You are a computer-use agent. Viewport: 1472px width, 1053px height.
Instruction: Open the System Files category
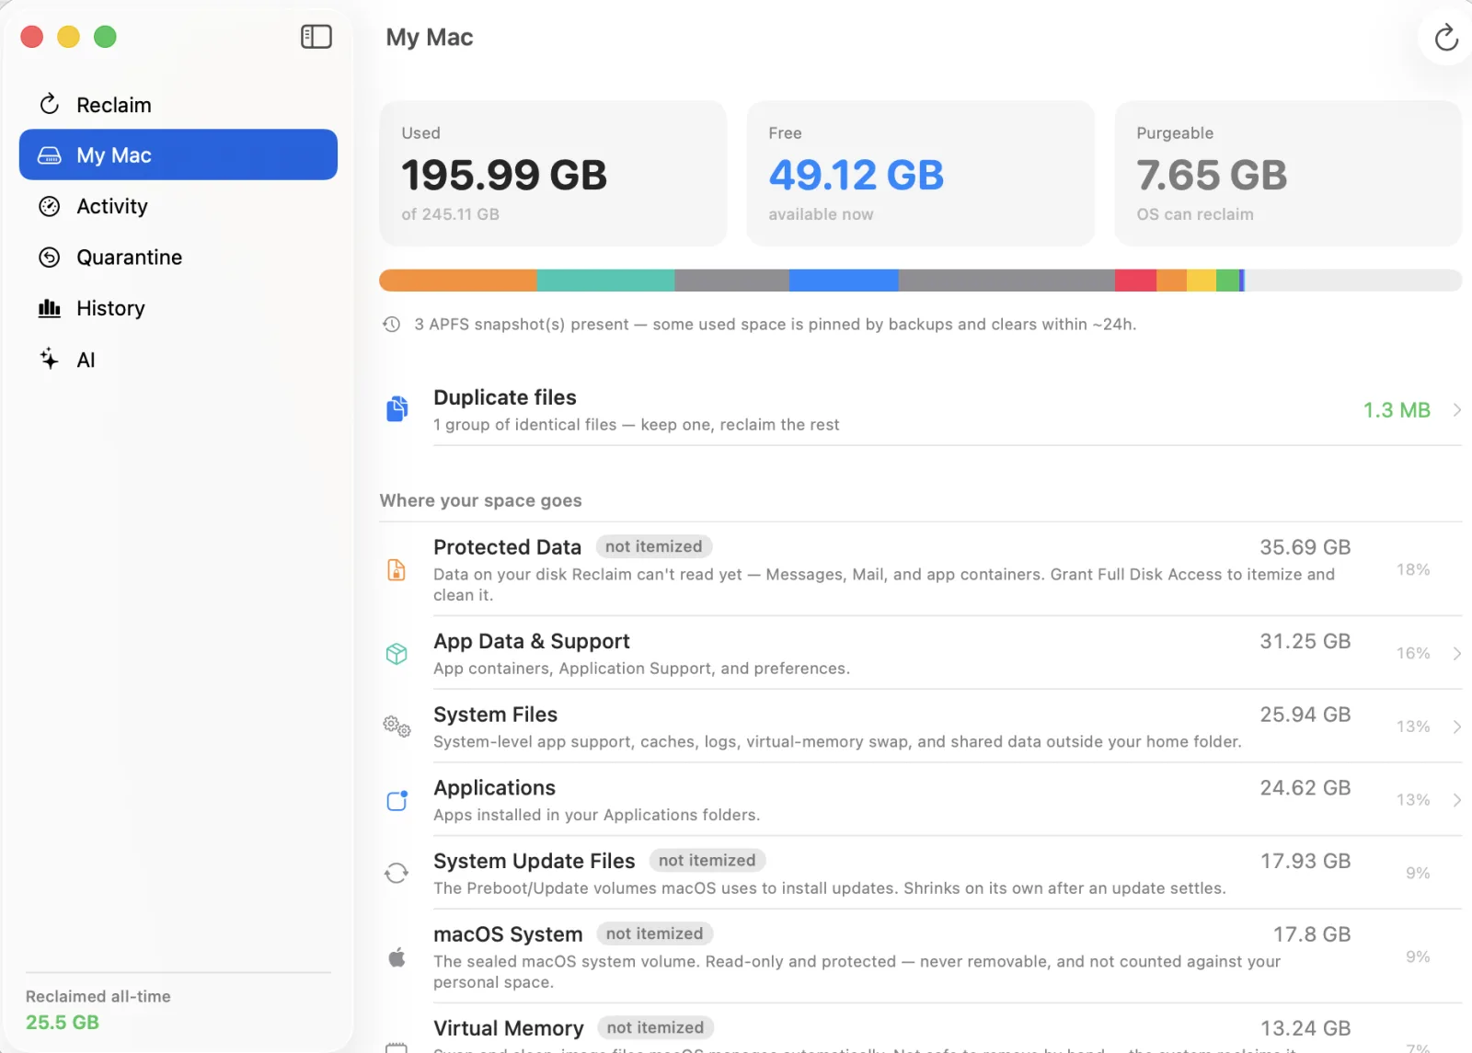(920, 727)
